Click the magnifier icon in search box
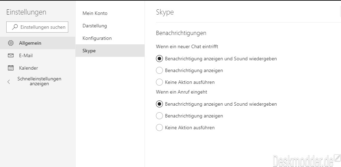Image resolution: width=341 pixels, height=167 pixels. point(15,27)
